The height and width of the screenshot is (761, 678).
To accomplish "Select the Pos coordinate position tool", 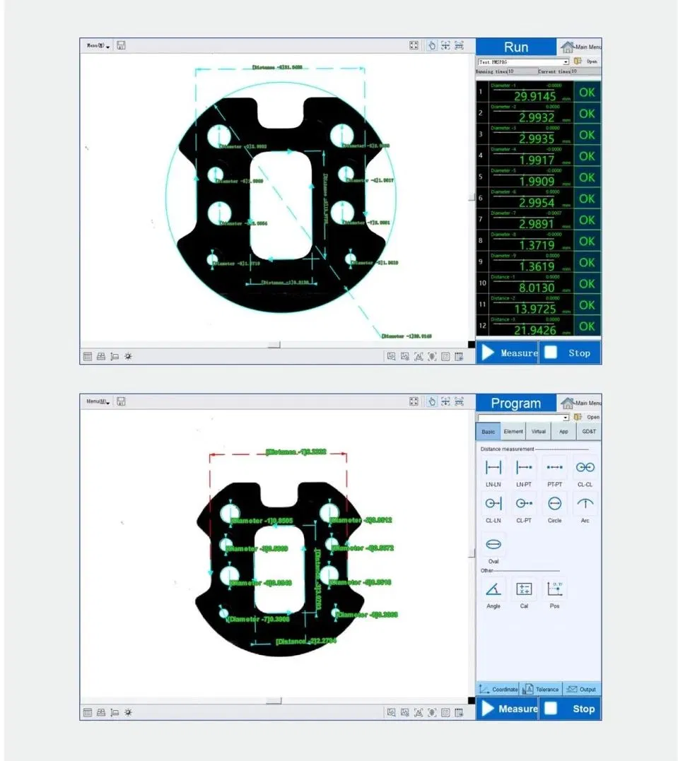I will (554, 589).
